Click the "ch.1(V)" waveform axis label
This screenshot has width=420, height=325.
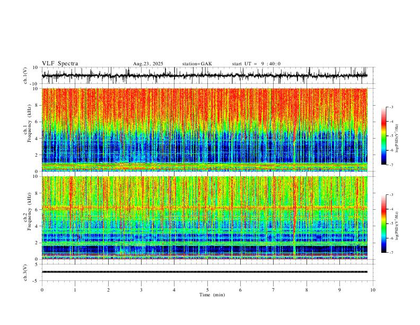25,75
